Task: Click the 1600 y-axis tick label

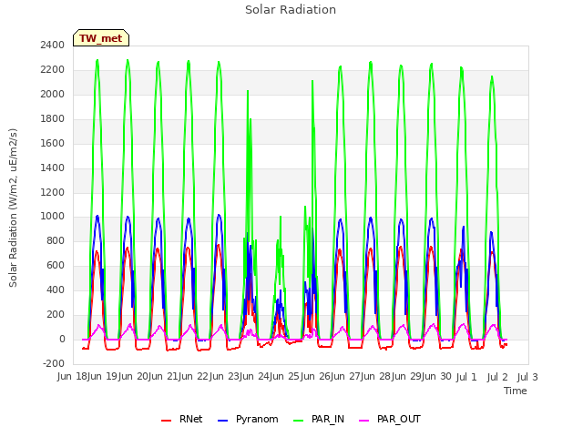Action: (x=53, y=143)
